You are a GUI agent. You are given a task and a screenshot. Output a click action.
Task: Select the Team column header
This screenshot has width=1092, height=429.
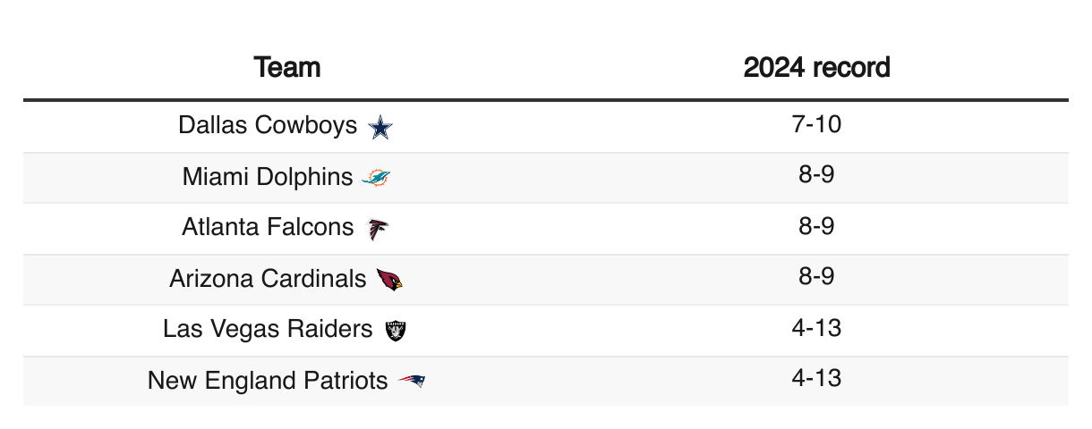click(286, 67)
